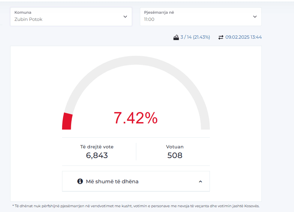Open the Pjesëmarrja në dropdown arrow
The image size is (294, 212).
click(255, 17)
